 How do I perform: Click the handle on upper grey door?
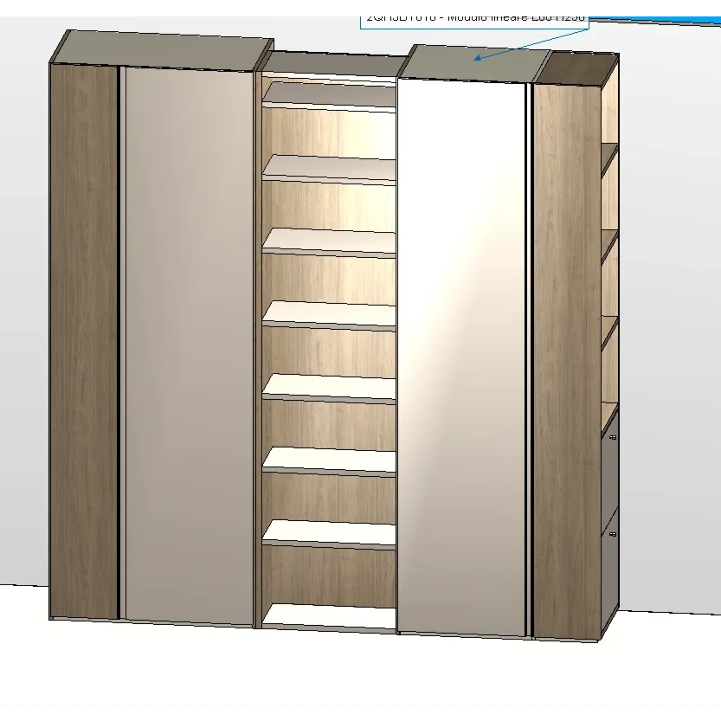tap(613, 440)
